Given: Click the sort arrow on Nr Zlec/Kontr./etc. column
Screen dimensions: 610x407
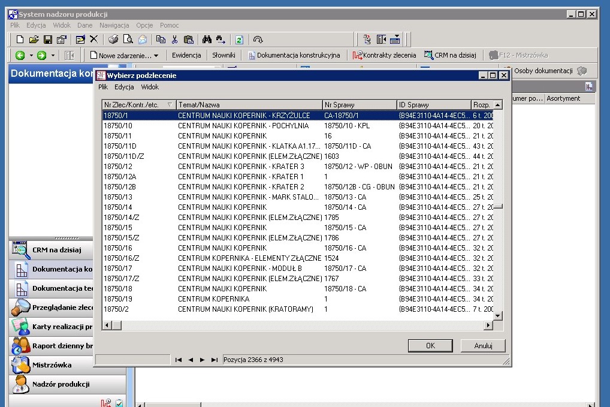Looking at the screenshot, I should tap(170, 105).
